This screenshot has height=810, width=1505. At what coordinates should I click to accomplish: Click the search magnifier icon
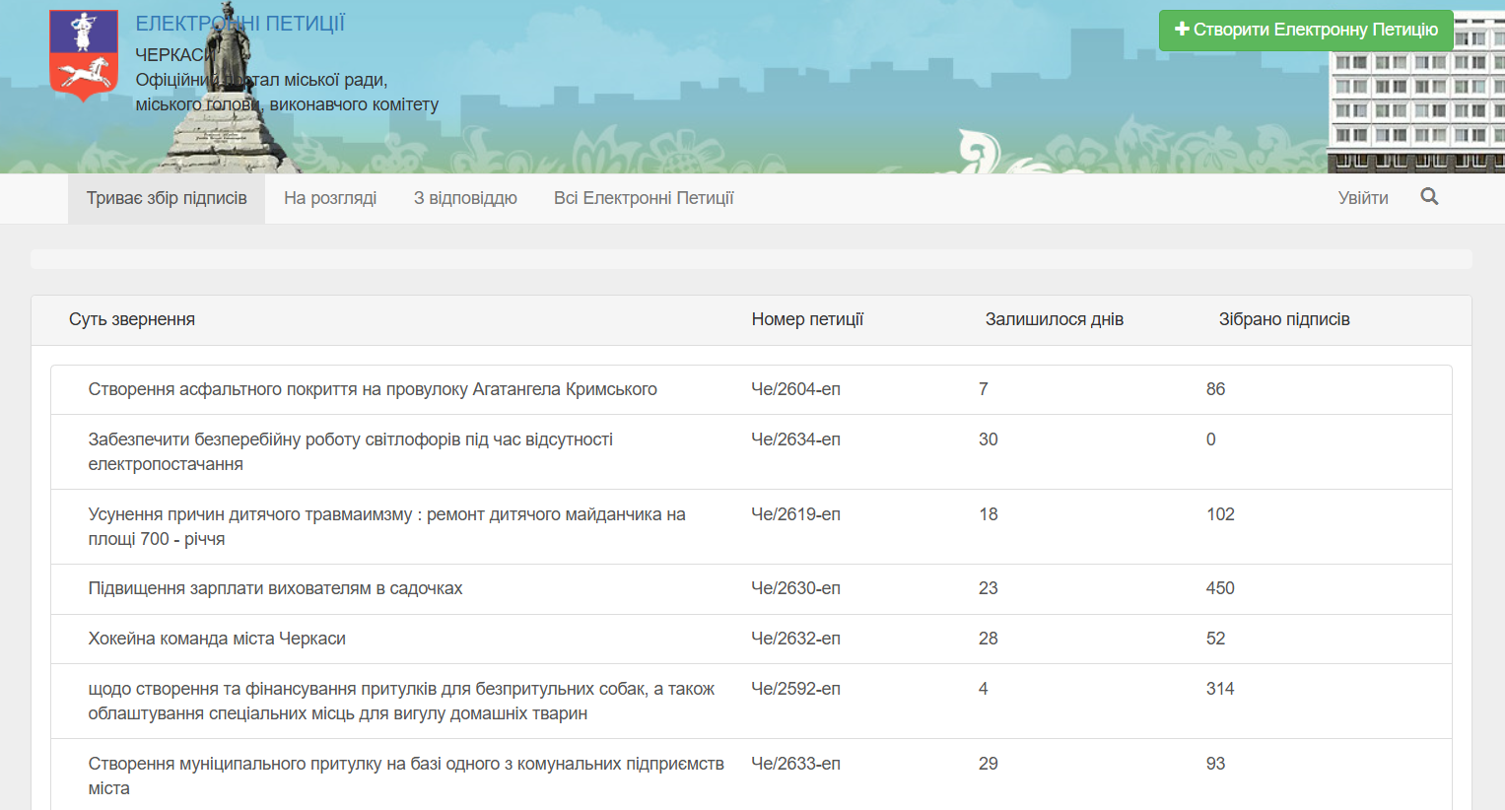tap(1429, 197)
